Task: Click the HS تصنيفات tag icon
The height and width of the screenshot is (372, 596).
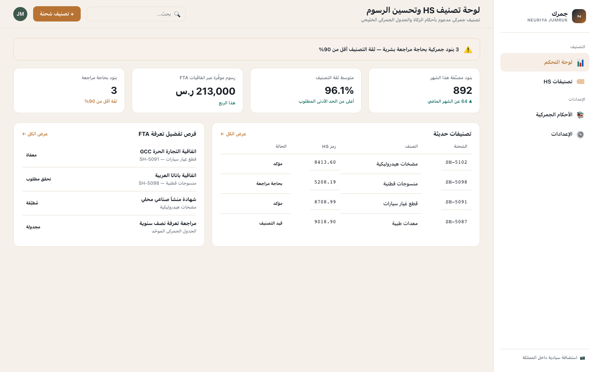Action: (580, 81)
